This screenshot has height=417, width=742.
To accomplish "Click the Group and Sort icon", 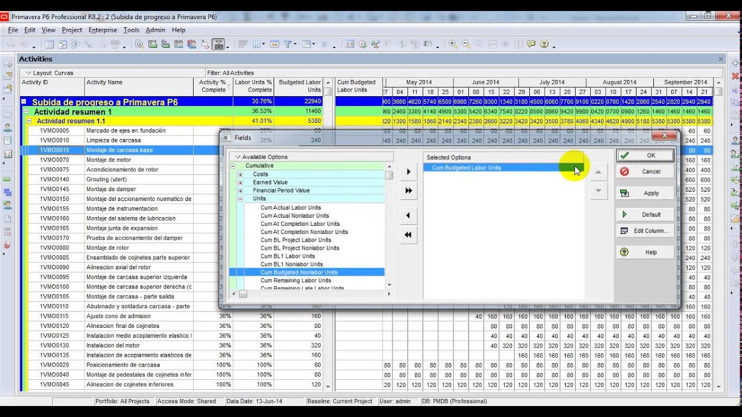I will click(306, 45).
